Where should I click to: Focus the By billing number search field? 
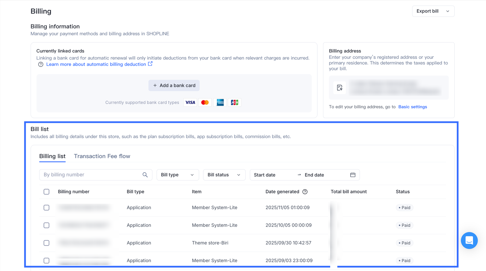[91, 175]
